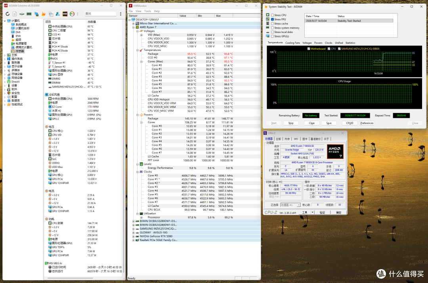Click AIDA64 user profile toolbar icon

pyautogui.click(x=57, y=13)
